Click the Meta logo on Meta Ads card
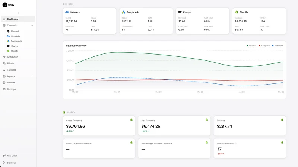Viewport: 298px width, 167px height. click(67, 12)
